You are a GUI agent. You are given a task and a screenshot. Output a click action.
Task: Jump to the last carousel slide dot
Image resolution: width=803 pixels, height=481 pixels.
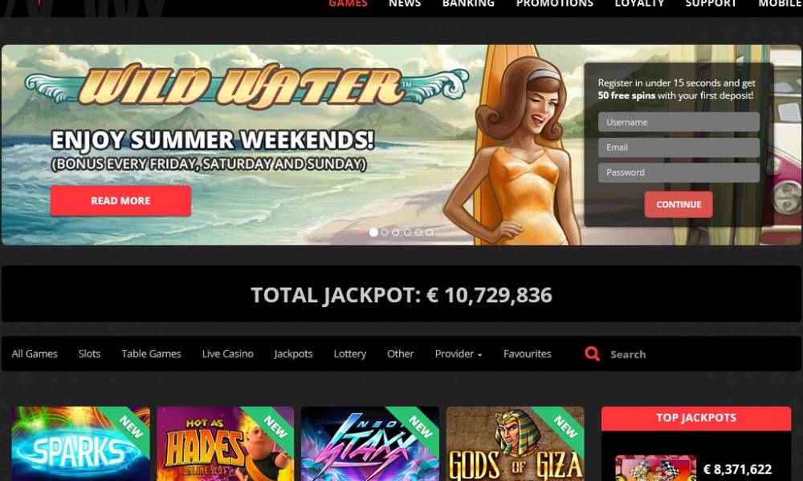tap(429, 232)
